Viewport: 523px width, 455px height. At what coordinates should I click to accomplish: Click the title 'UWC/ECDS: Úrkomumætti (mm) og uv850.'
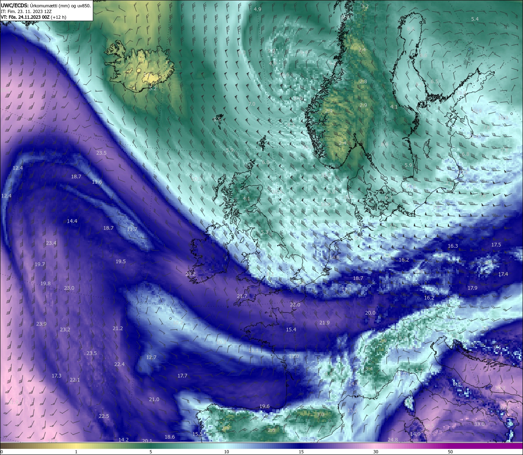coord(46,5)
